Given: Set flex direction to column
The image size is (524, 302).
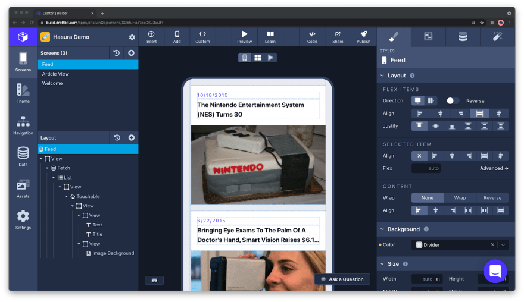Looking at the screenshot, I should (418, 101).
